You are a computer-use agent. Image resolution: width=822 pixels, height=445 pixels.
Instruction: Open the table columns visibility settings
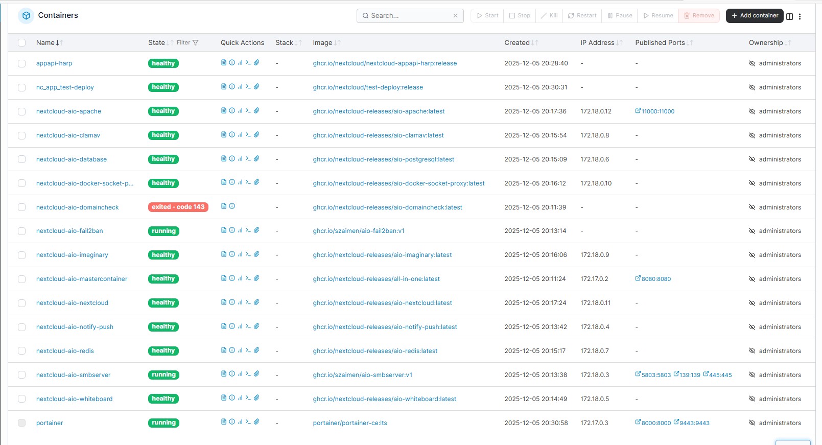pyautogui.click(x=789, y=16)
